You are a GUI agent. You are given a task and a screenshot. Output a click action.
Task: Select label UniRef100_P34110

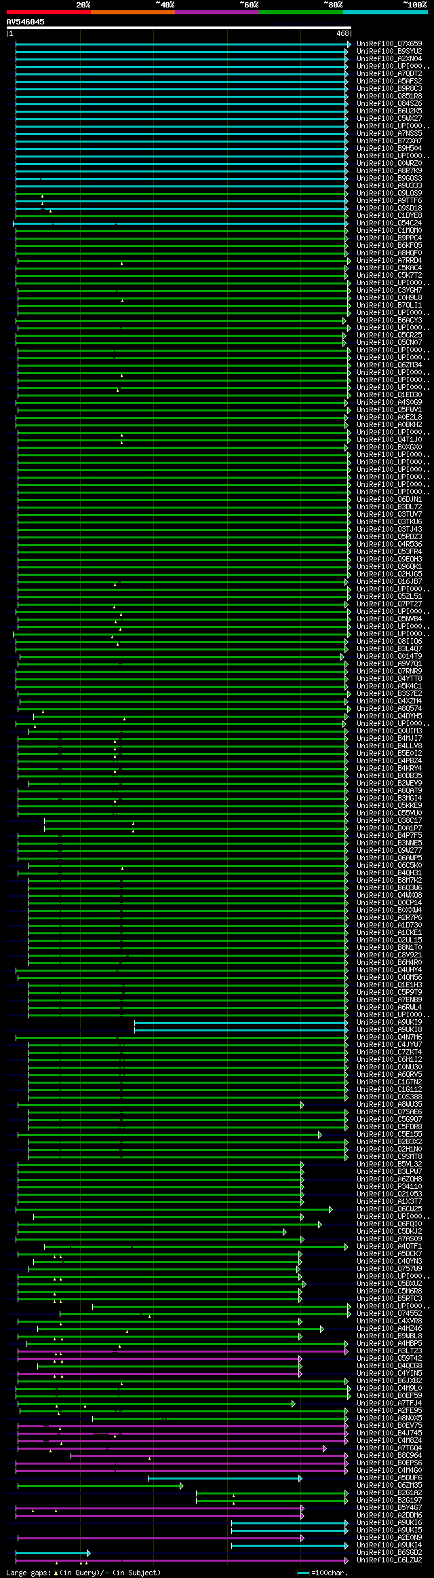[389, 1187]
